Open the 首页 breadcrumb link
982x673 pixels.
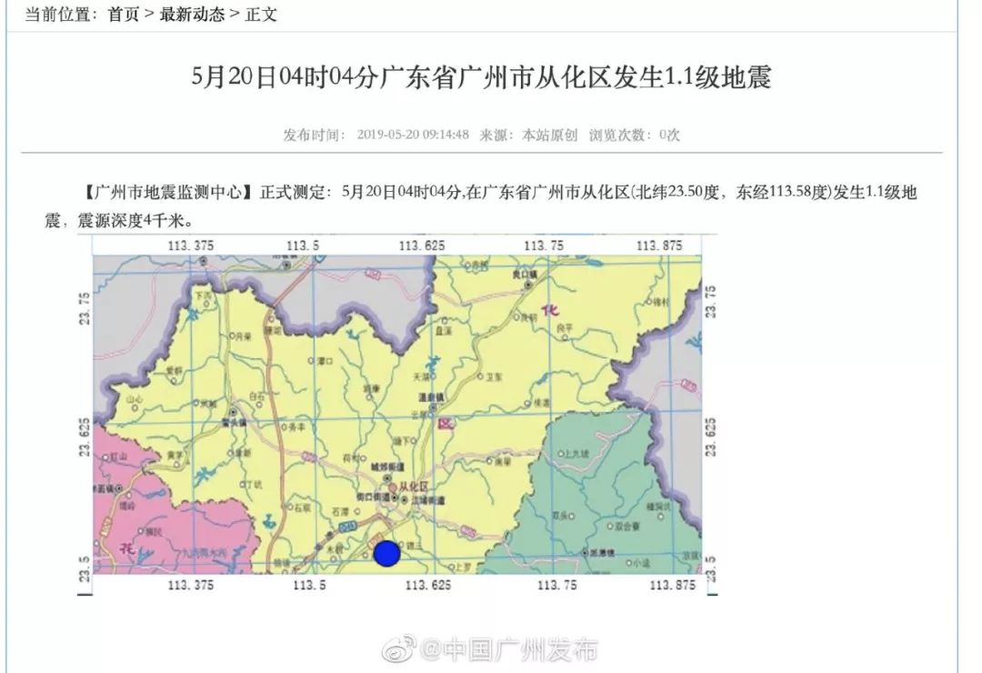124,14
